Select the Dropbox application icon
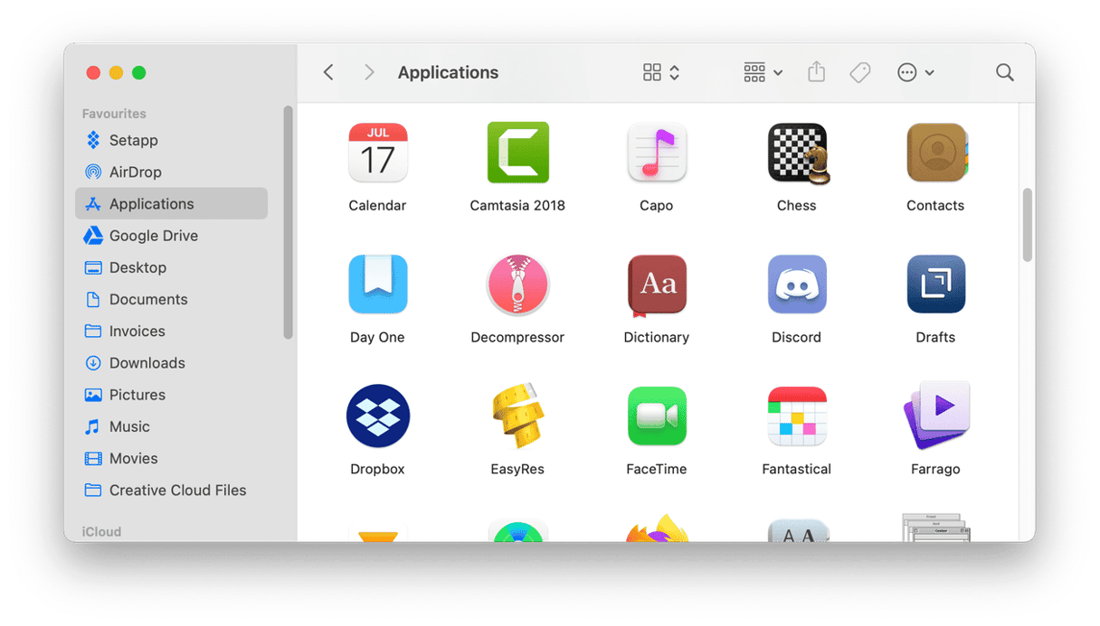The image size is (1100, 626). coord(378,416)
